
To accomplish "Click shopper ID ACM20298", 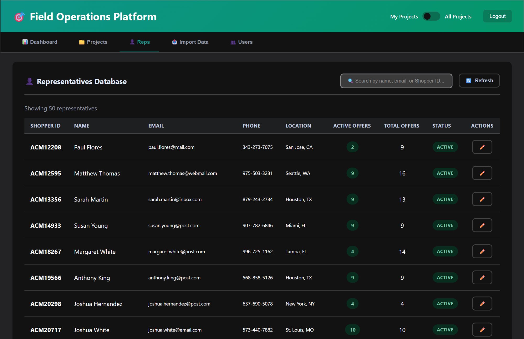I will click(x=46, y=304).
